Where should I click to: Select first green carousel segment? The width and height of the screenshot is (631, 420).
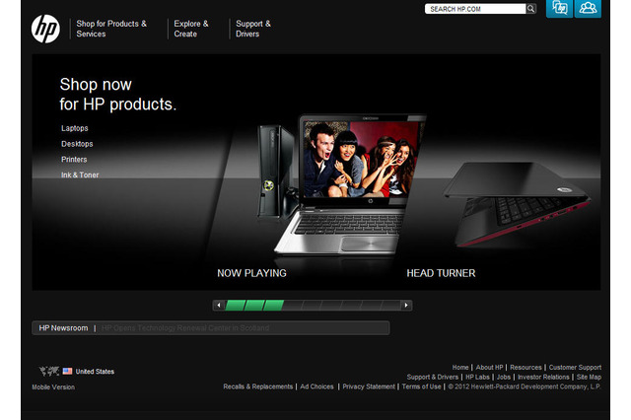pyautogui.click(x=235, y=306)
